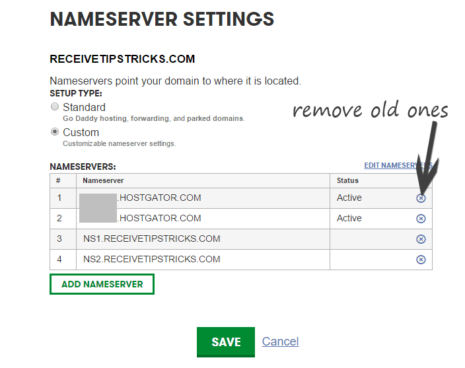Remove nameserver row 1 with X icon
The height and width of the screenshot is (368, 465).
(421, 198)
